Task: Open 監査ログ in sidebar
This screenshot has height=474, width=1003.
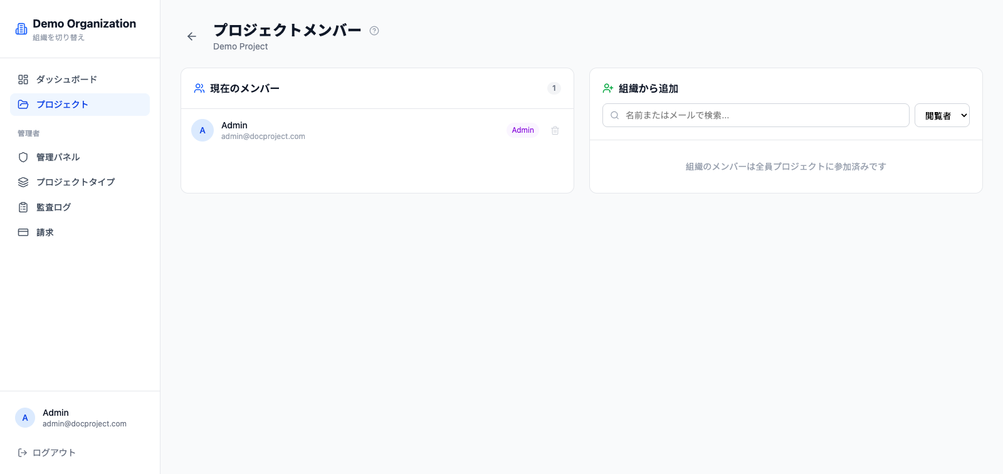Action: pos(80,207)
